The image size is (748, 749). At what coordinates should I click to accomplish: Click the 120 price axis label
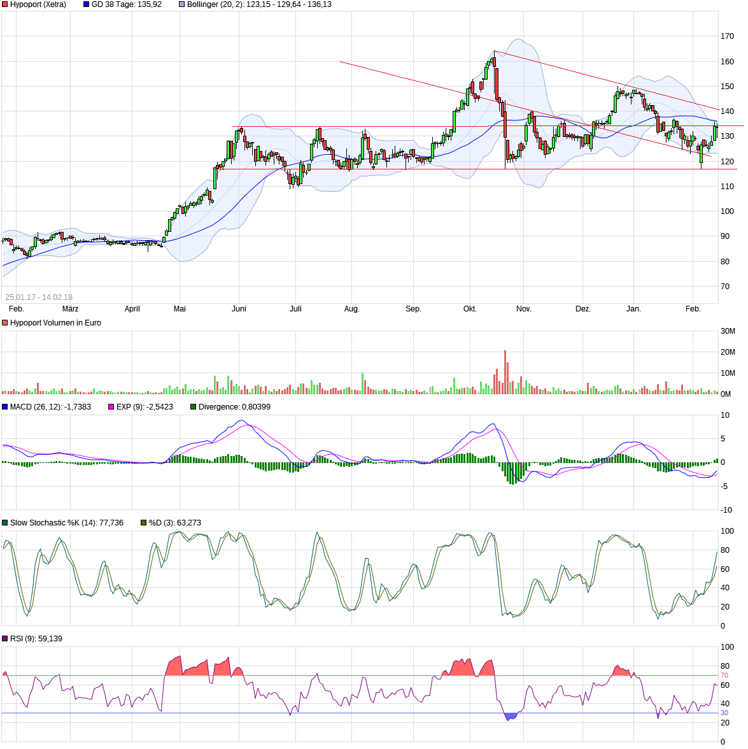tap(727, 162)
